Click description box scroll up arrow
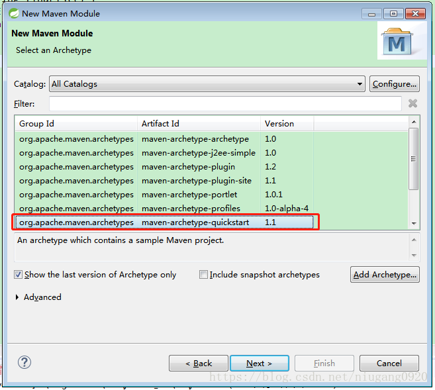 [414, 240]
